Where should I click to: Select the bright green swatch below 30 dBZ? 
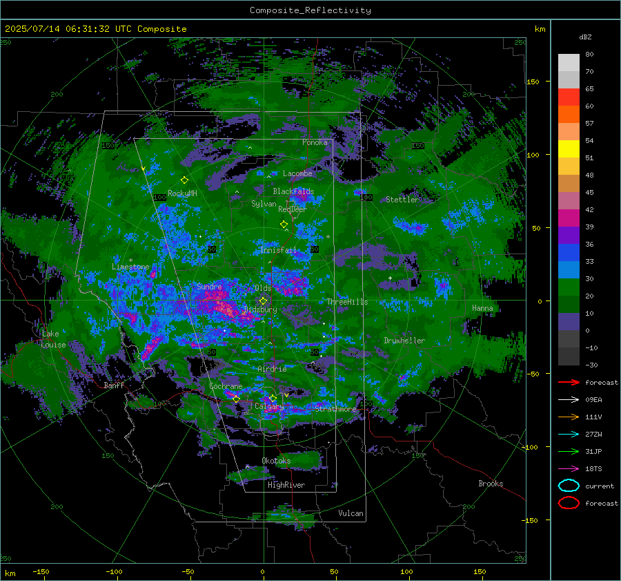(x=569, y=287)
